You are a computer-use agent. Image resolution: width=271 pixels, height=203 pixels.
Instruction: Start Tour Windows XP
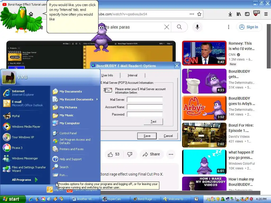(x=19, y=137)
